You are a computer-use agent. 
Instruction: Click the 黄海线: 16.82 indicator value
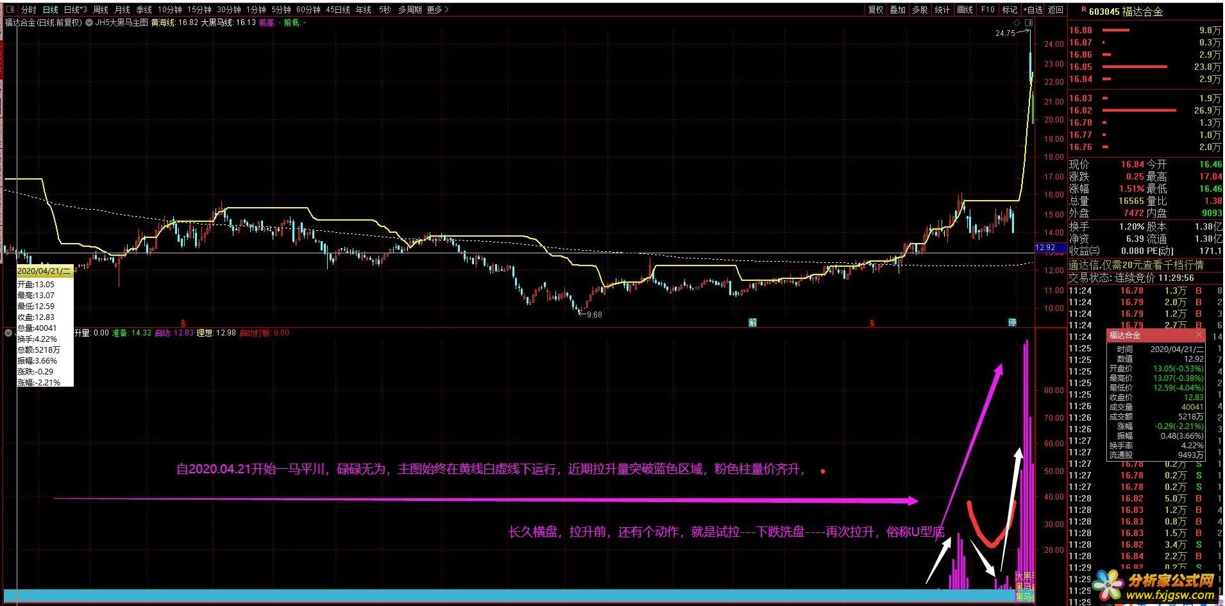point(175,22)
